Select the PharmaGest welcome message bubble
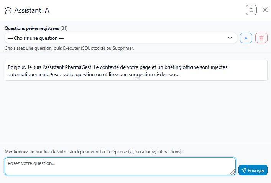 coord(136,70)
